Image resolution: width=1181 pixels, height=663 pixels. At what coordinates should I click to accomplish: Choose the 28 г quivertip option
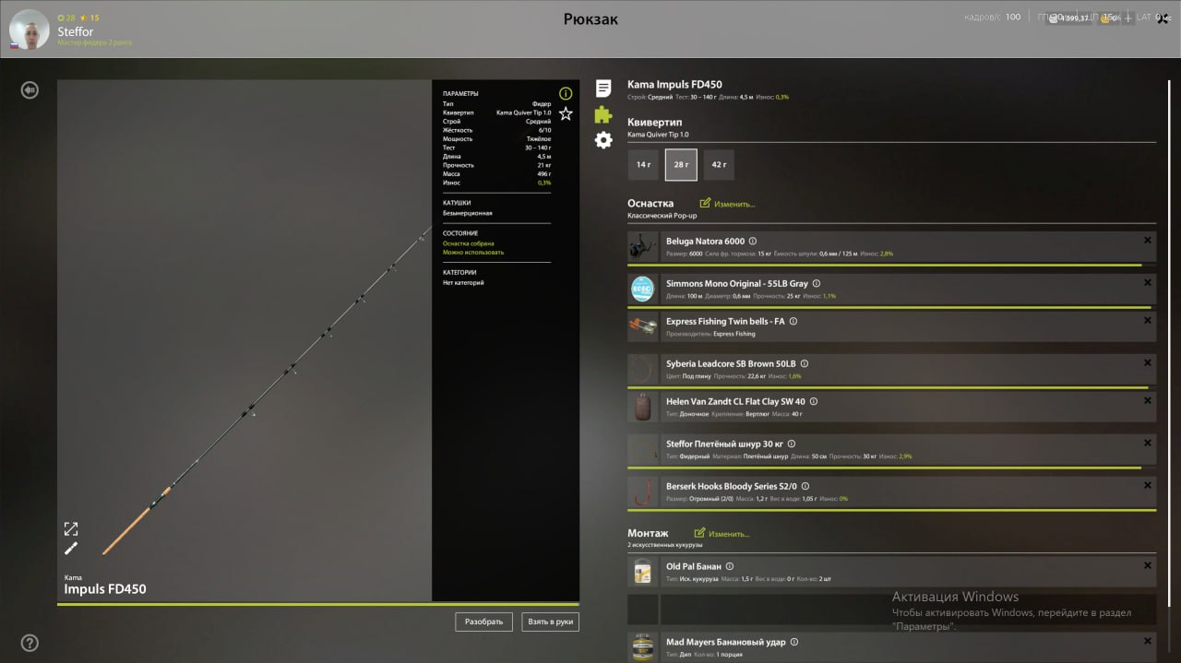click(x=681, y=165)
